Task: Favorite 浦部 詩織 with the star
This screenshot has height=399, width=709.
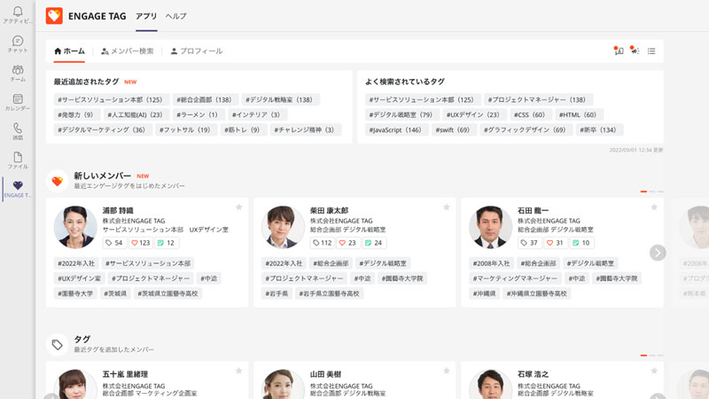Action: (238, 207)
